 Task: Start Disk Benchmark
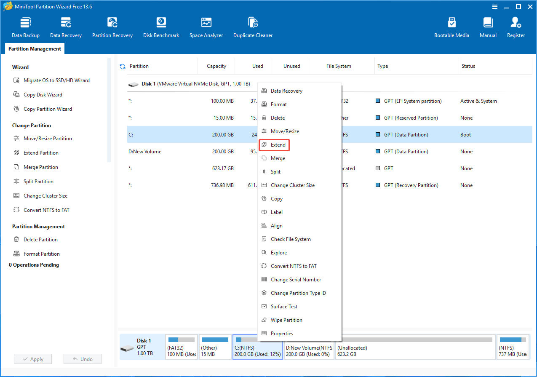[161, 27]
